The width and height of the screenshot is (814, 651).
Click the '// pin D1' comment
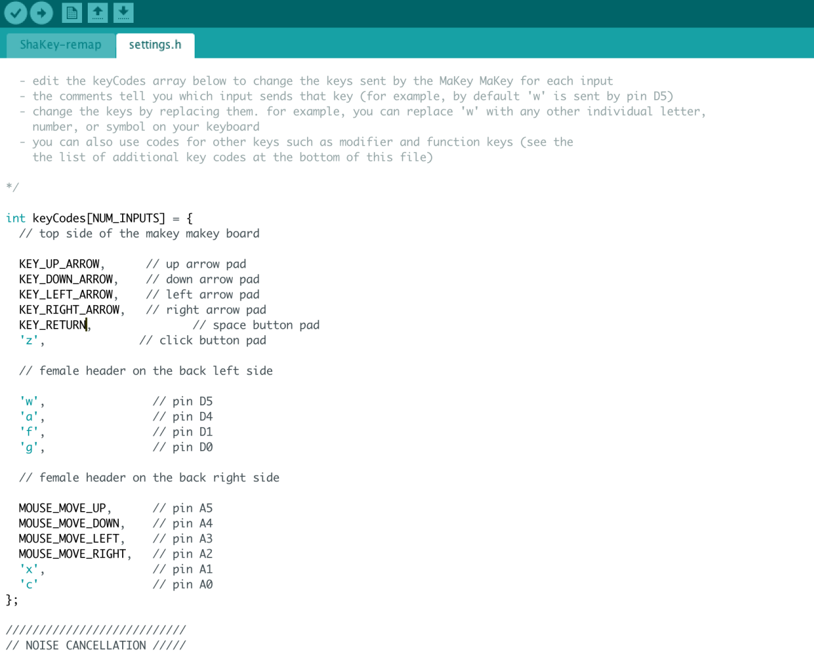coord(183,432)
